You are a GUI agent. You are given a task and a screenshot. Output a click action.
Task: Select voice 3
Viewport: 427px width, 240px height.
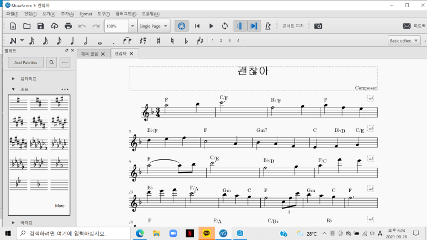(x=230, y=40)
